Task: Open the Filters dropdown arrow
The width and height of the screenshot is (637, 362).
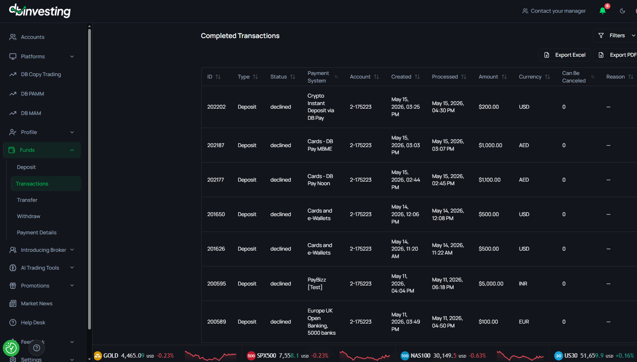Action: coord(633,35)
